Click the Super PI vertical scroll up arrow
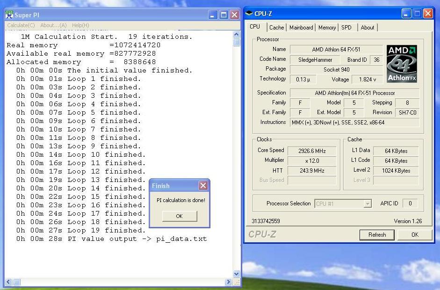This screenshot has height=290, width=440. 237,34
